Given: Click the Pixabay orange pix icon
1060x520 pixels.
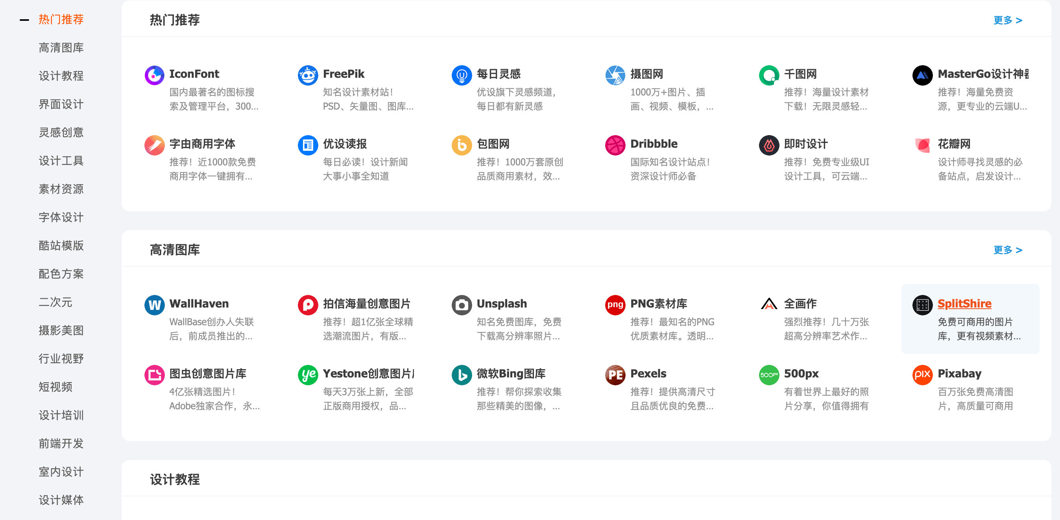Looking at the screenshot, I should 922,375.
